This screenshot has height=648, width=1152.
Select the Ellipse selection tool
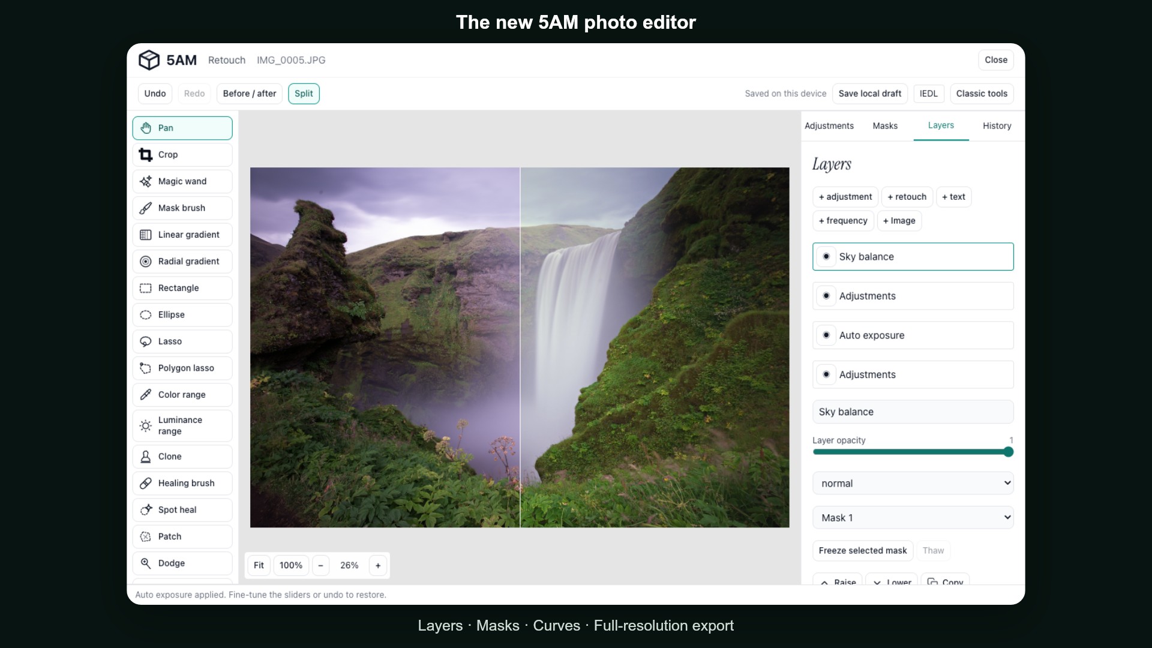(x=182, y=314)
